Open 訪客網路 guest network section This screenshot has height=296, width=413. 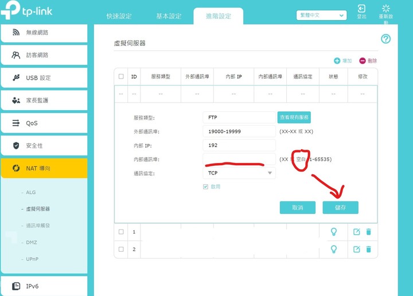tap(44, 55)
